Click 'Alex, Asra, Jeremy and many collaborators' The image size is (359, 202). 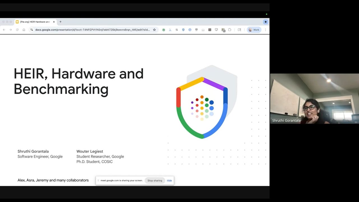[x=53, y=180]
